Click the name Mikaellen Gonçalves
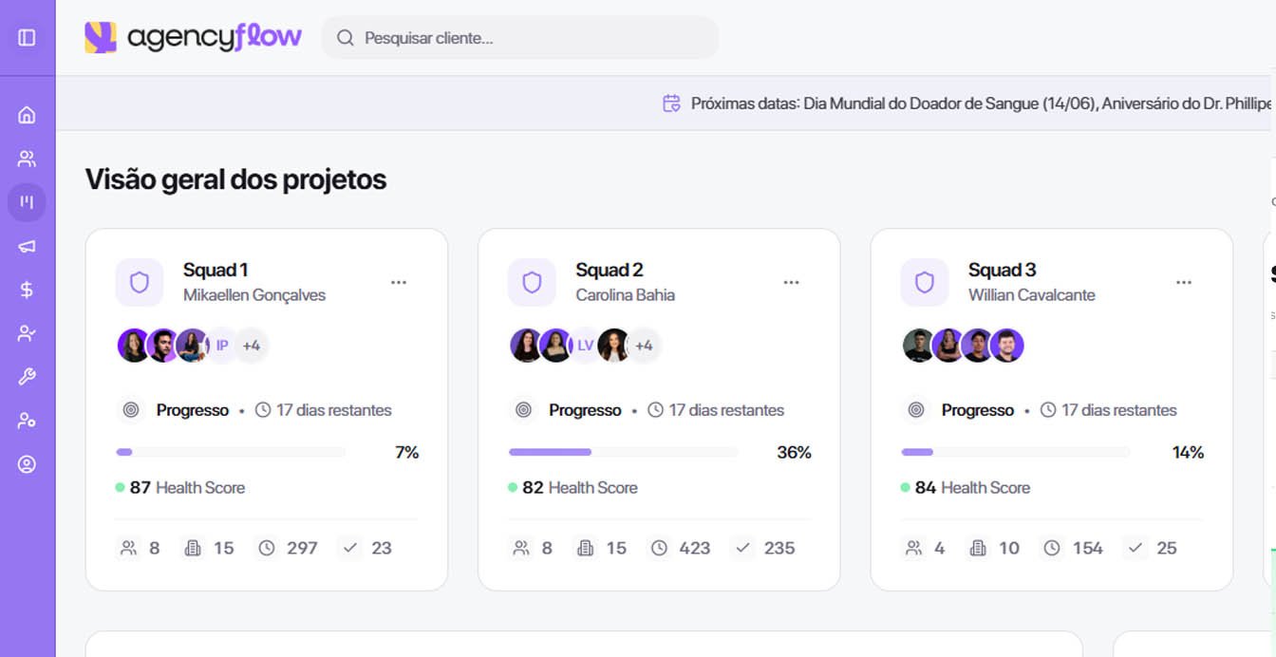Viewport: 1276px width, 657px height. [x=254, y=295]
